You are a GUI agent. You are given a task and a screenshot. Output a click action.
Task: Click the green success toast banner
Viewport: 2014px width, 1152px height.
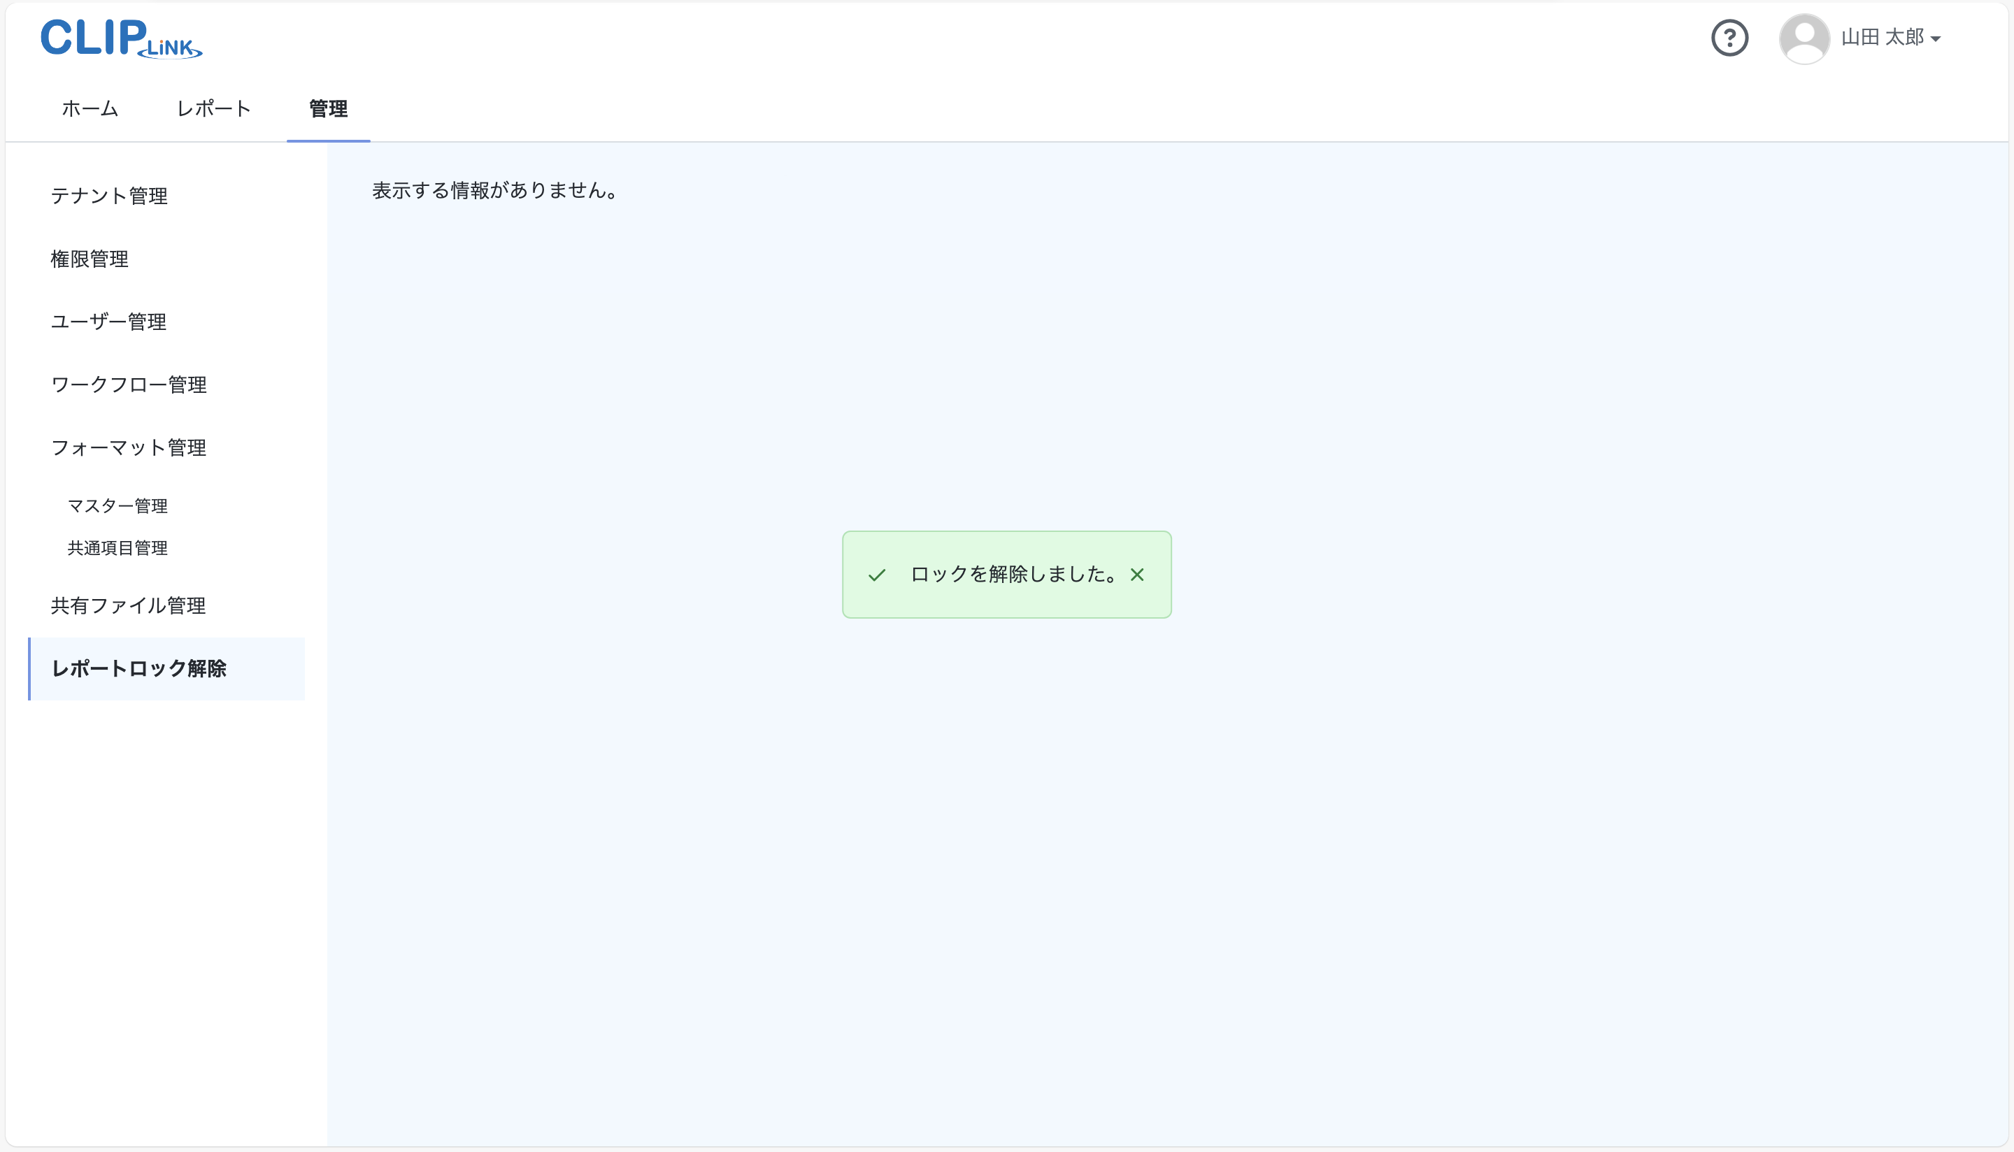(1006, 575)
